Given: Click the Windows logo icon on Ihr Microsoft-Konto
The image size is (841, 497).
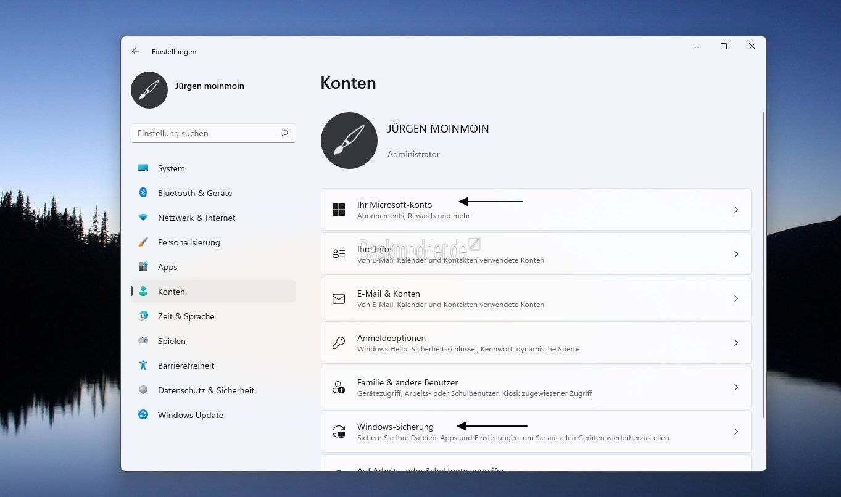Looking at the screenshot, I should (x=338, y=209).
